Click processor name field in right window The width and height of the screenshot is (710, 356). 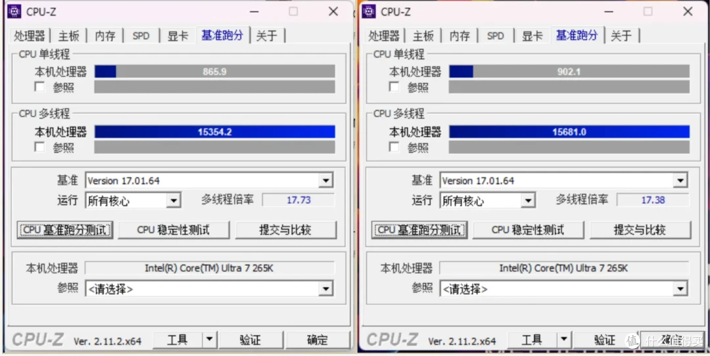click(x=564, y=268)
